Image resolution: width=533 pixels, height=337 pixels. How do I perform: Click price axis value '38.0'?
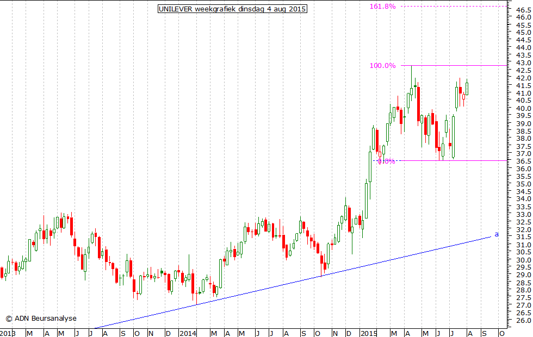click(523, 139)
